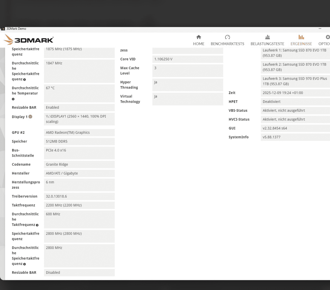Select the 'Granite Ridge' codename value
330x290 pixels.
pos(79,164)
